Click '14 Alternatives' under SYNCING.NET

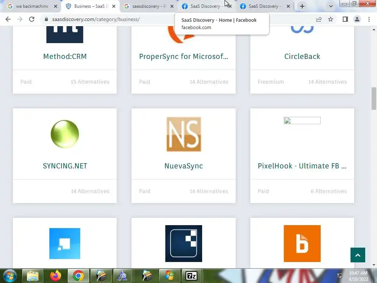(90, 191)
